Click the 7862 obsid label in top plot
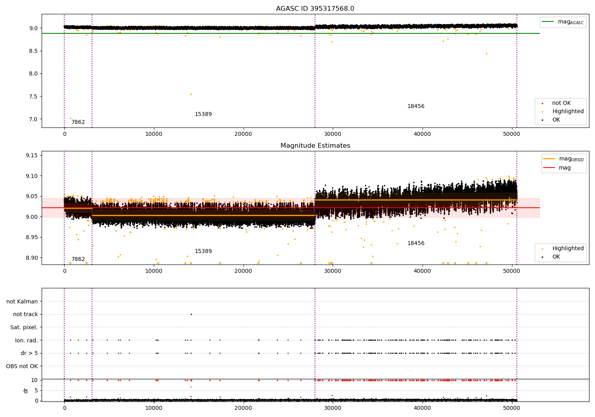Image resolution: width=595 pixels, height=417 pixels. pos(78,122)
